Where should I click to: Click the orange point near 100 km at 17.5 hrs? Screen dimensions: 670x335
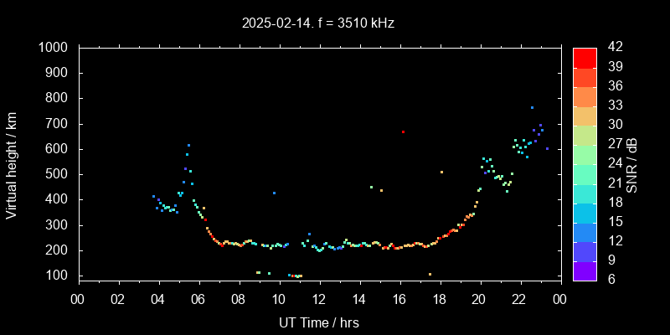point(430,275)
